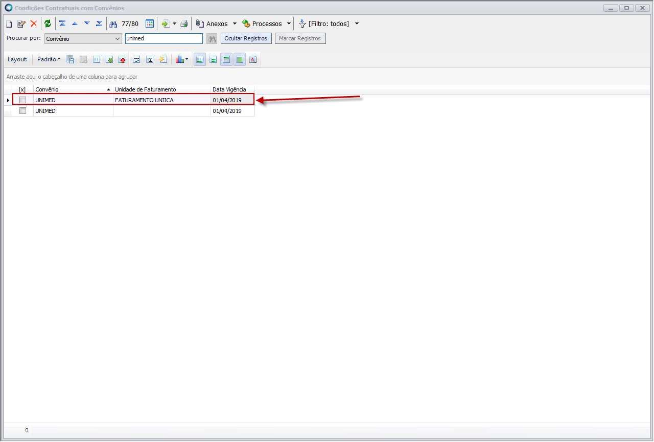Screen dimensions: 654x442
Task: Click the plain table icon on layout toolbar
Action: pyautogui.click(x=97, y=59)
